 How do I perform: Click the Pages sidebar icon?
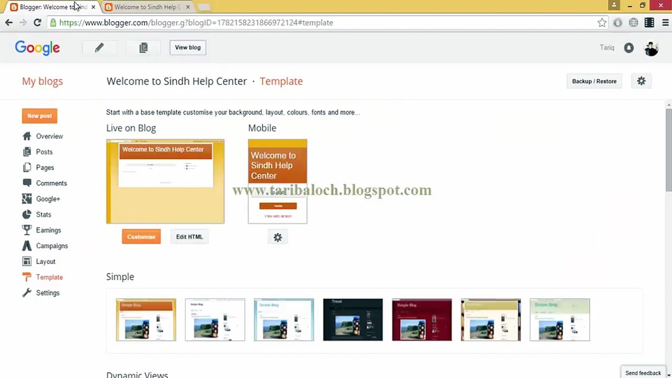pos(27,167)
